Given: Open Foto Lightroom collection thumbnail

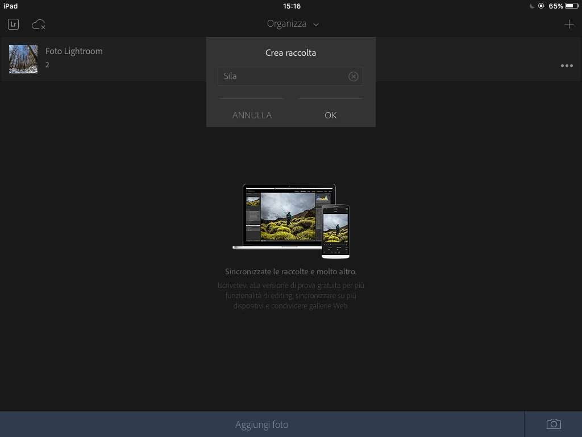Looking at the screenshot, I should (x=23, y=59).
